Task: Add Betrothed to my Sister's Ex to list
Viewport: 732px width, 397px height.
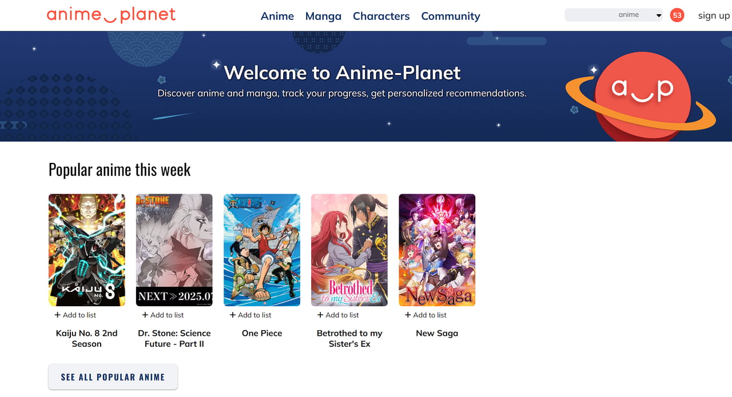Action: pos(338,315)
